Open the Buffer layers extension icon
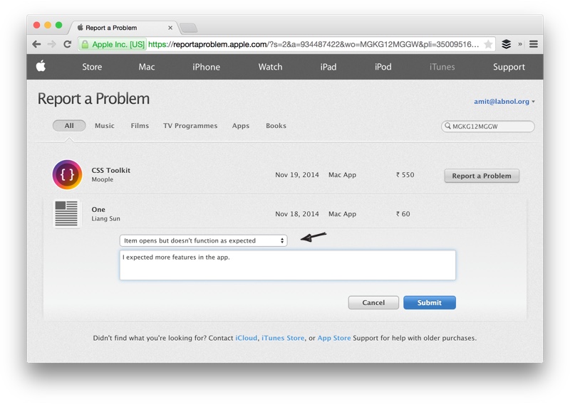The width and height of the screenshot is (570, 404). click(x=506, y=44)
